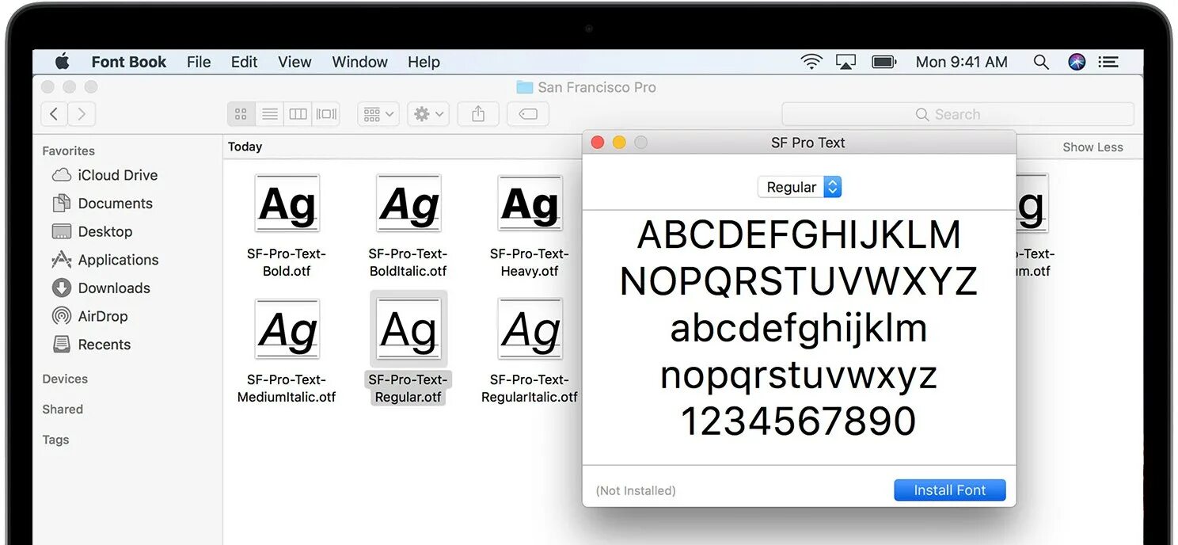Click the clock showing Mon 9:41 AM
This screenshot has height=545, width=1178.
(x=961, y=62)
